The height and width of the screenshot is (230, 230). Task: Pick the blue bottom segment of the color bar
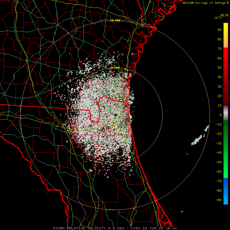(226, 191)
